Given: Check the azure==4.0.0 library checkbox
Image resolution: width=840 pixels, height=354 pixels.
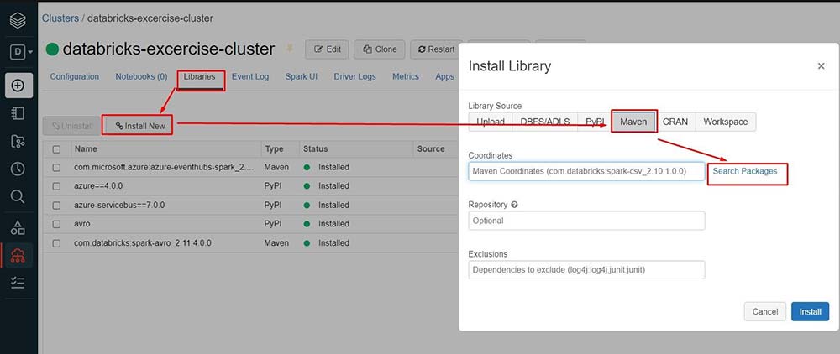Looking at the screenshot, I should click(57, 186).
